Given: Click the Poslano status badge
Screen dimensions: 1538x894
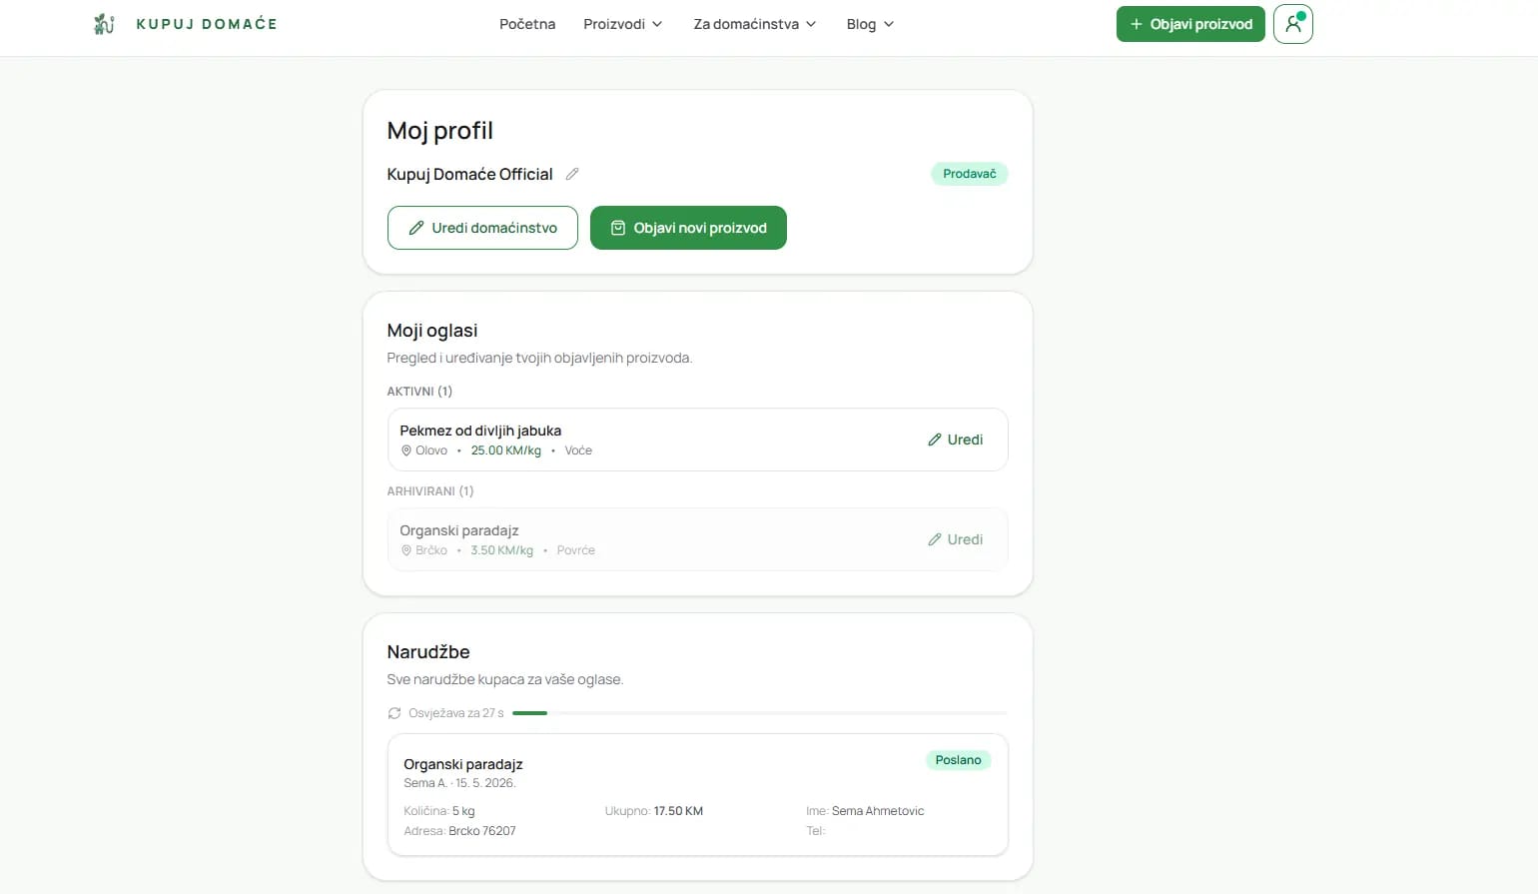Looking at the screenshot, I should coord(959,760).
